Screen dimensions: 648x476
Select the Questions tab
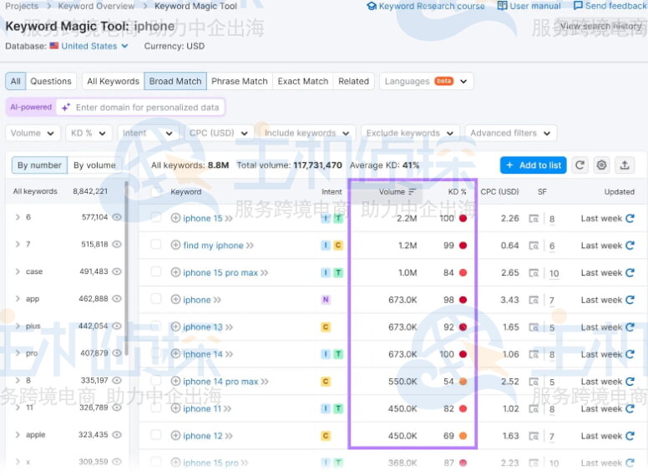tap(51, 81)
